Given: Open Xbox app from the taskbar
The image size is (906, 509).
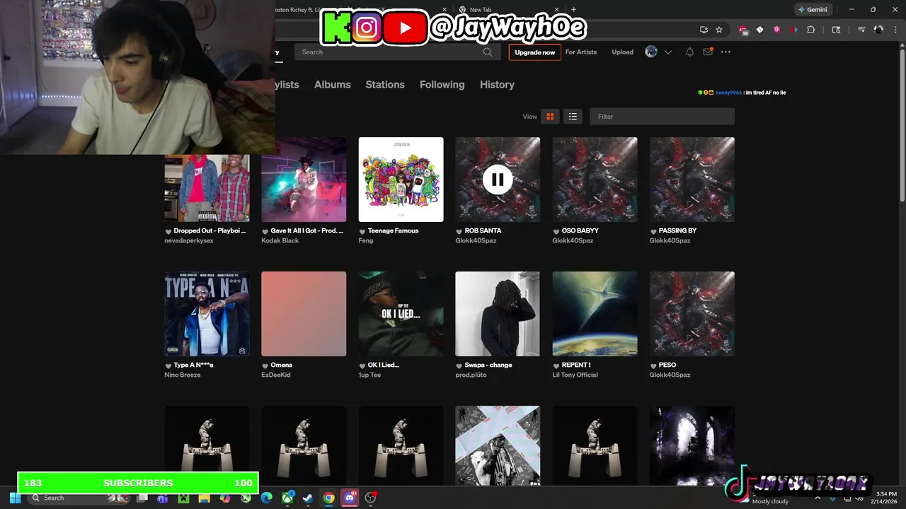Looking at the screenshot, I should click(x=287, y=498).
